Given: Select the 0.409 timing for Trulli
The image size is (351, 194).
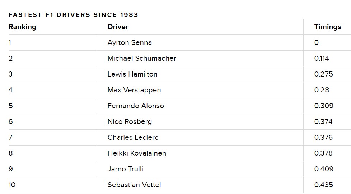Looking at the screenshot, I should click(x=324, y=169).
